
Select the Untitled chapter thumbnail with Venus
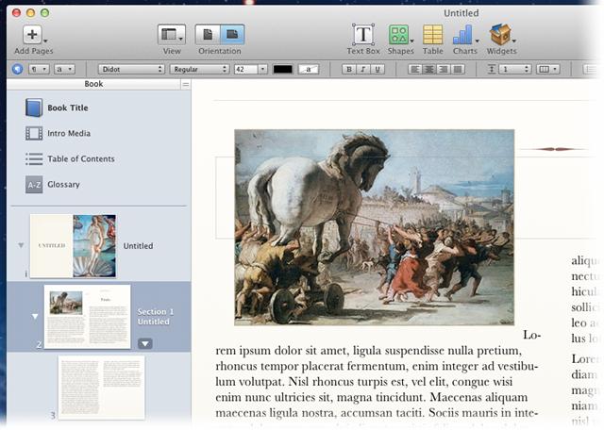pos(73,246)
